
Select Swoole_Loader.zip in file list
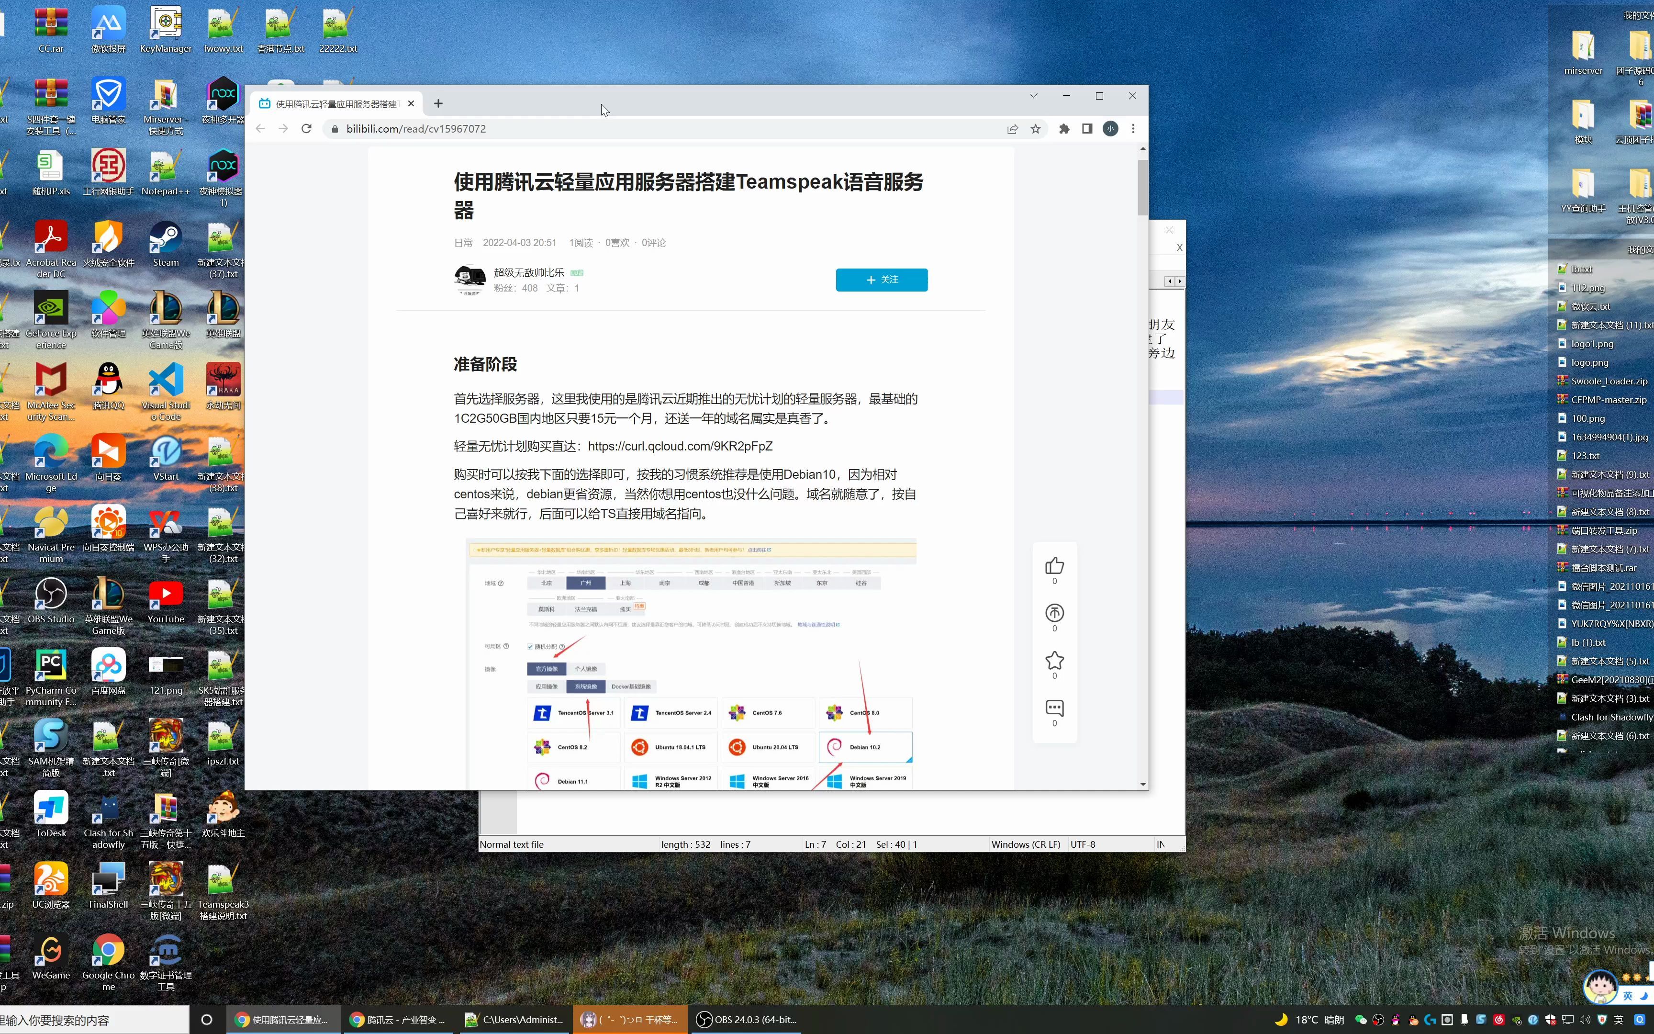click(x=1602, y=381)
